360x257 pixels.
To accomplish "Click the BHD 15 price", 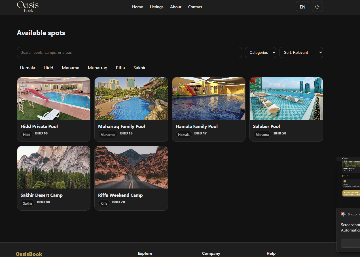I will point(126,133).
